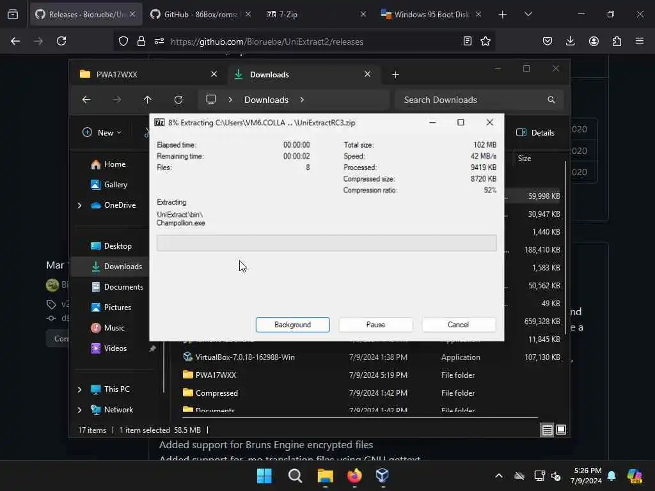Open Firefox extensions puzzle icon

617,41
